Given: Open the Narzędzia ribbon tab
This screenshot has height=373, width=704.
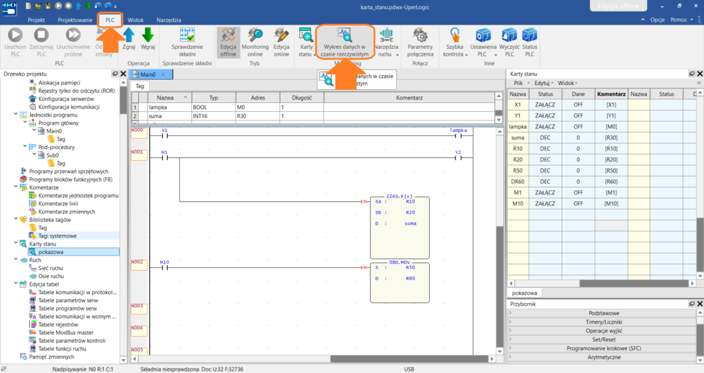Looking at the screenshot, I should pyautogui.click(x=169, y=20).
